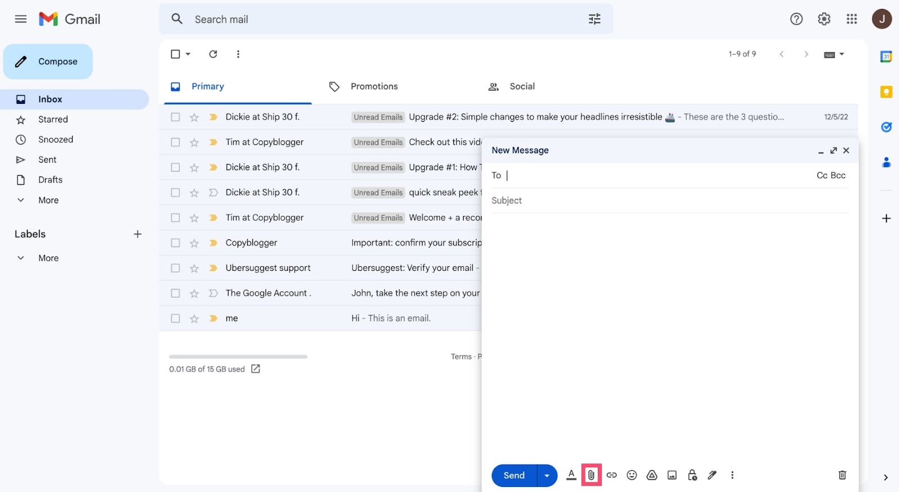Add Cc recipients

pos(822,175)
